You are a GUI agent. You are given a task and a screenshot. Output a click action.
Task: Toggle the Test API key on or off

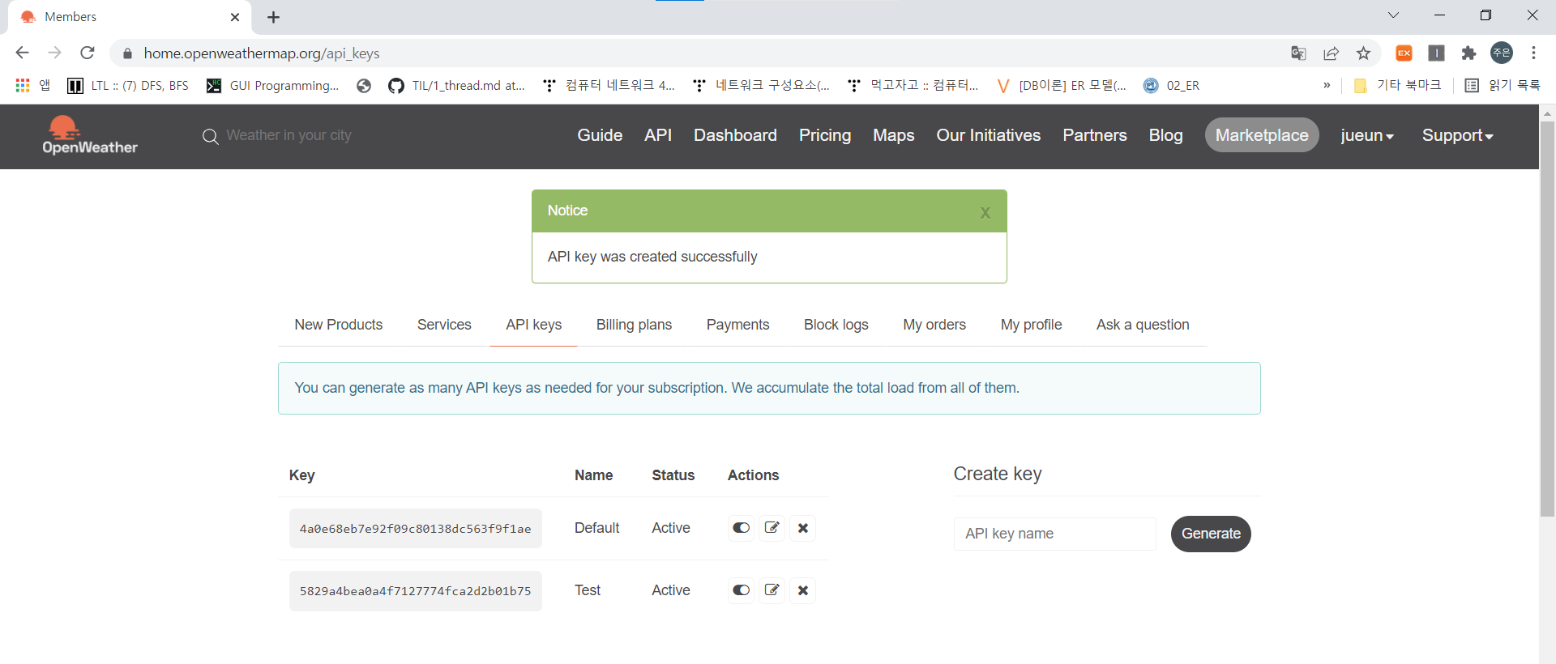(x=742, y=590)
